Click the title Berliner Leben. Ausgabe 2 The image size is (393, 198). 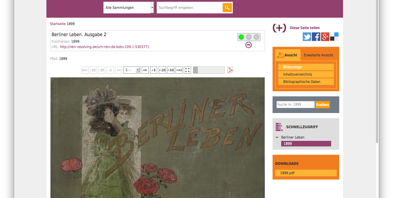[79, 35]
